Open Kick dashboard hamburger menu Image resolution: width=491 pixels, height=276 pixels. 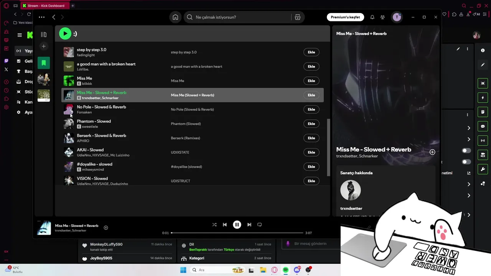click(x=20, y=35)
